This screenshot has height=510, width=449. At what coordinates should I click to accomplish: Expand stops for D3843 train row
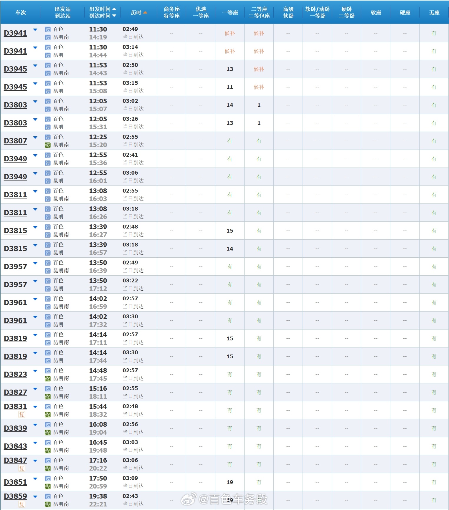(x=35, y=443)
